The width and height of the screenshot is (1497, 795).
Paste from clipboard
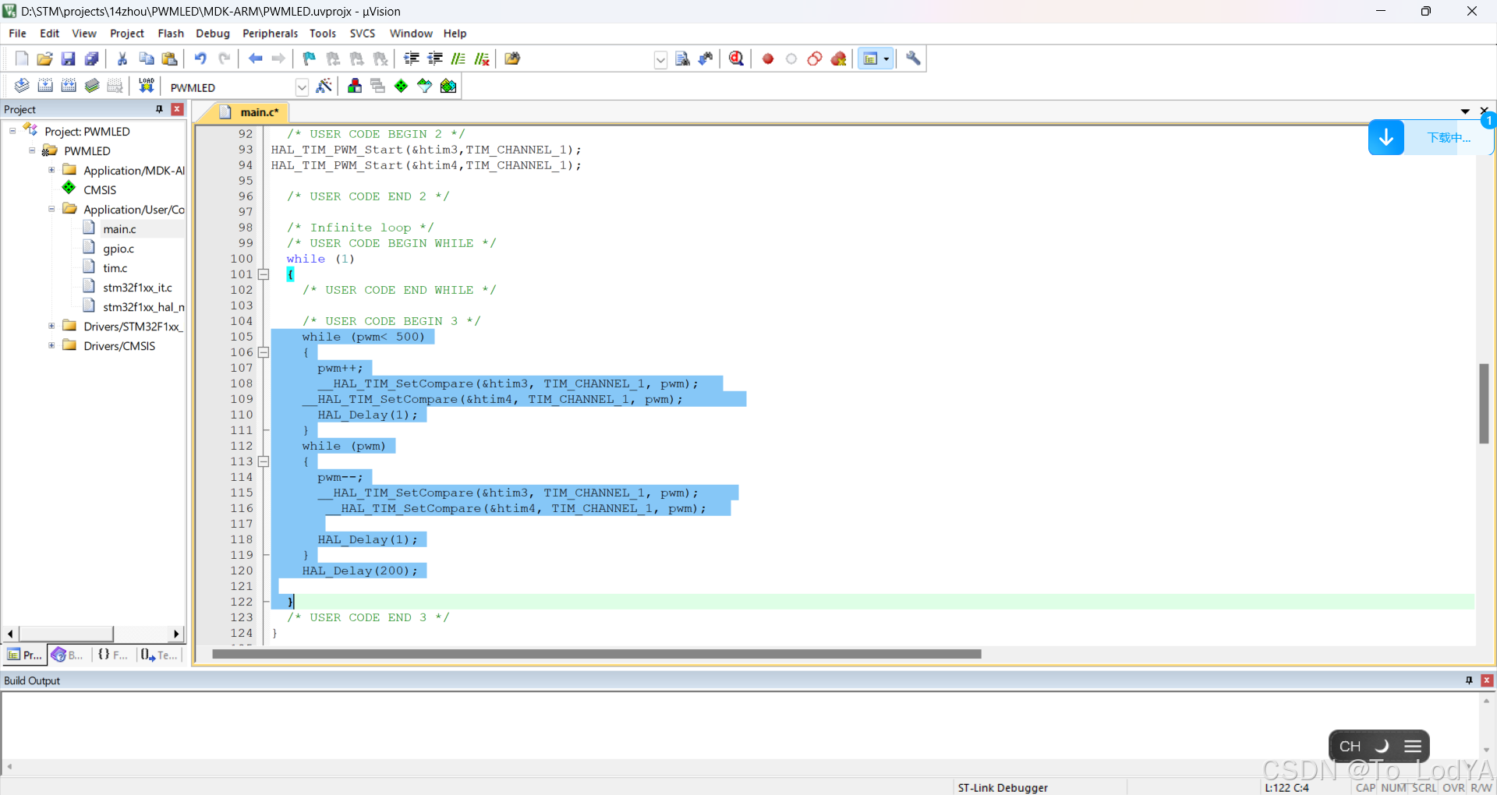169,58
